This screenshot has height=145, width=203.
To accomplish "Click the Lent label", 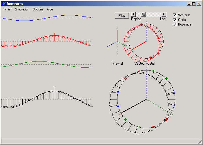I will 163,19.
